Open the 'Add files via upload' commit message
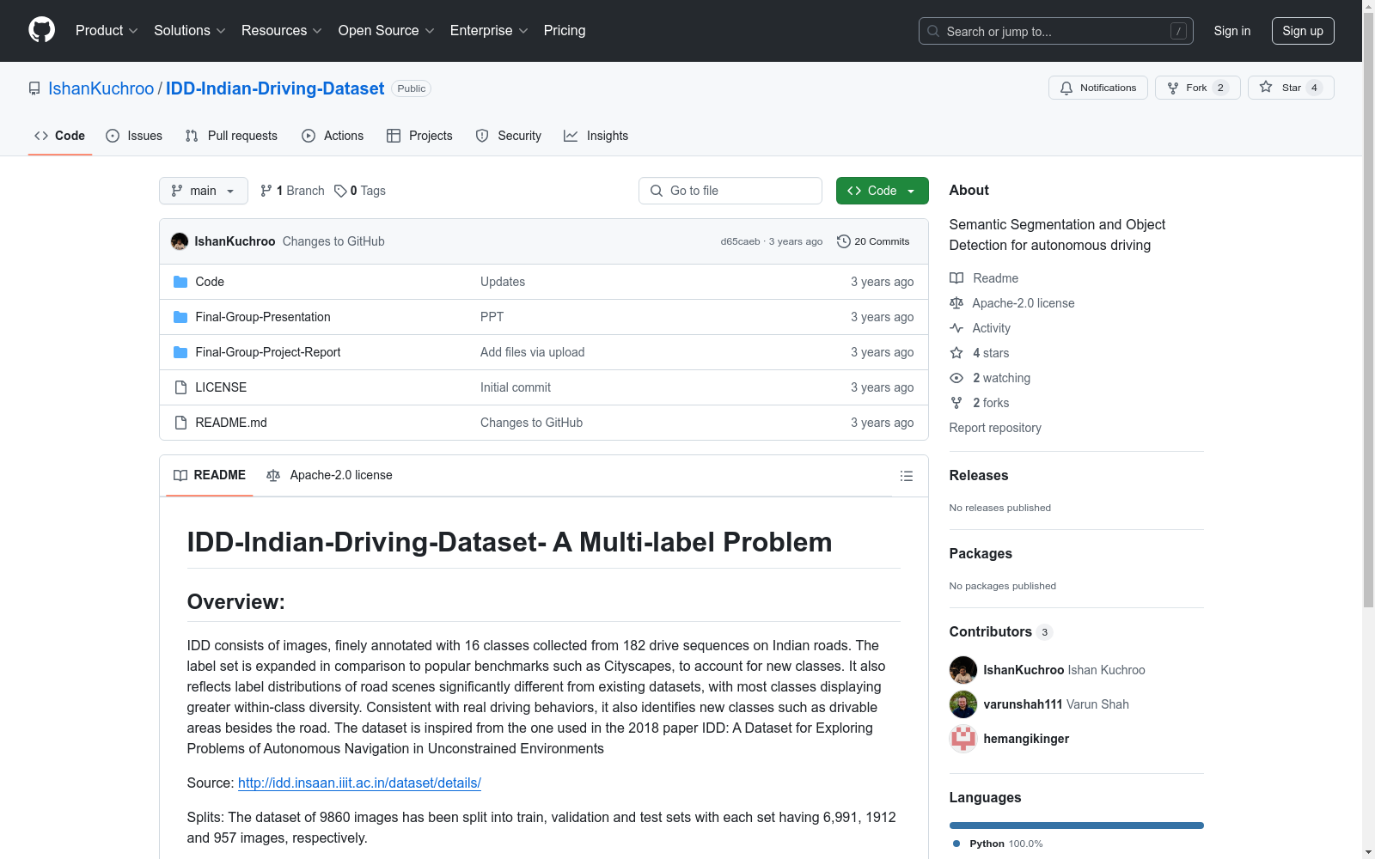1375x859 pixels. coord(533,352)
